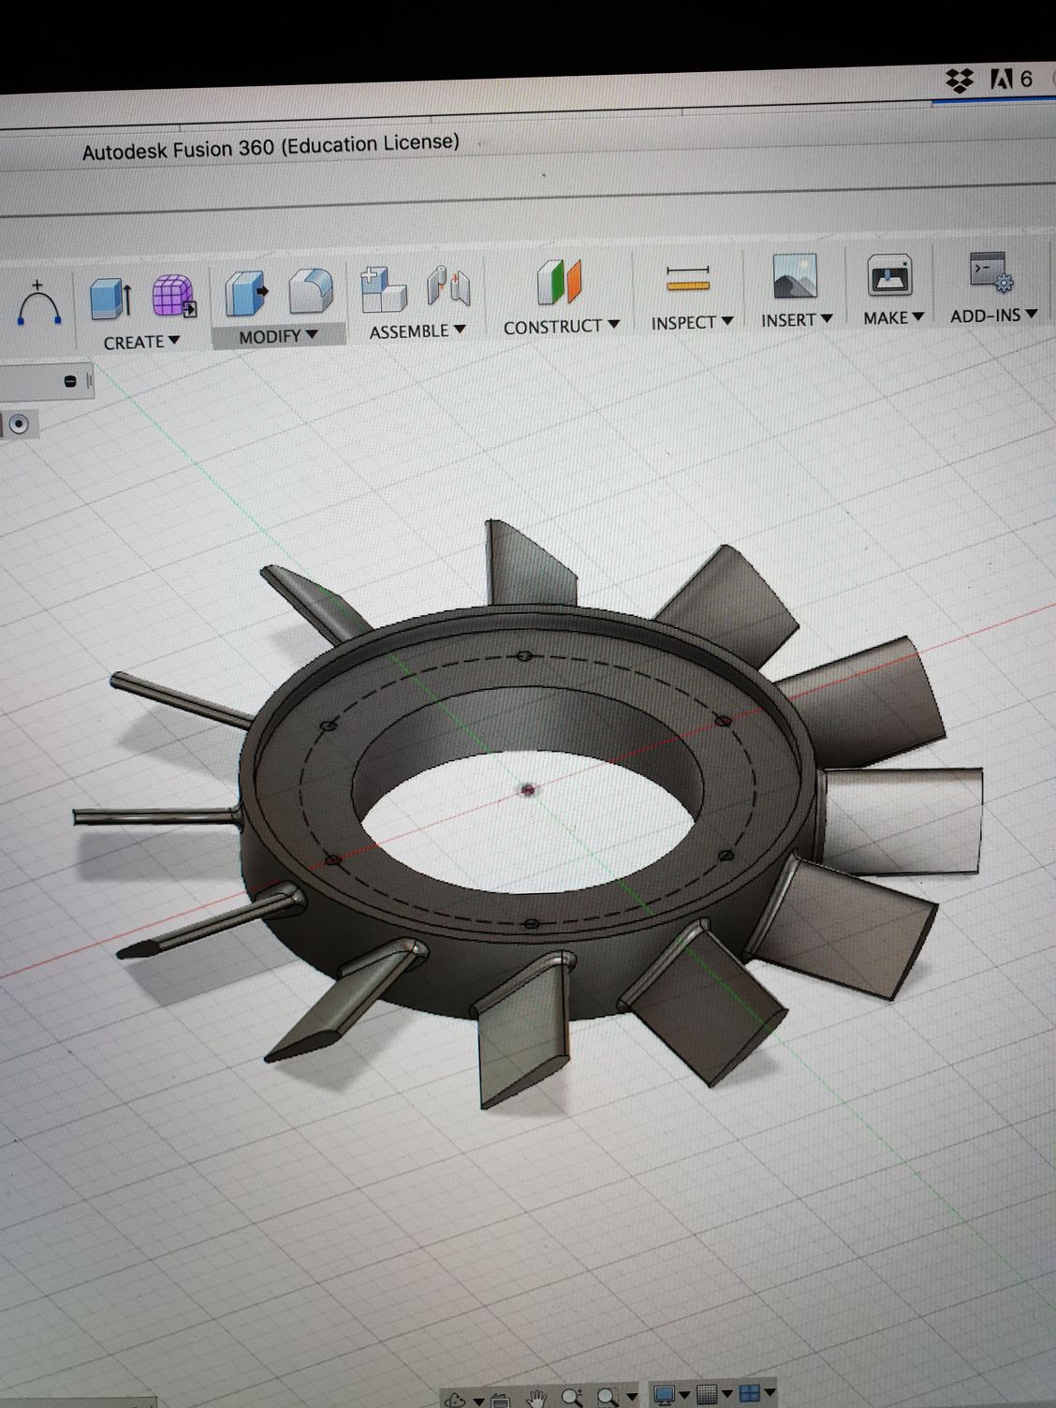Expand the MODIFY dropdown menu
The width and height of the screenshot is (1056, 1408).
(278, 336)
